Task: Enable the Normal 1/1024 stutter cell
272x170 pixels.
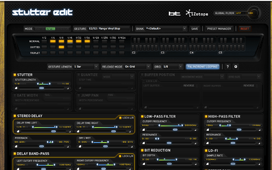Action: tap(122, 41)
